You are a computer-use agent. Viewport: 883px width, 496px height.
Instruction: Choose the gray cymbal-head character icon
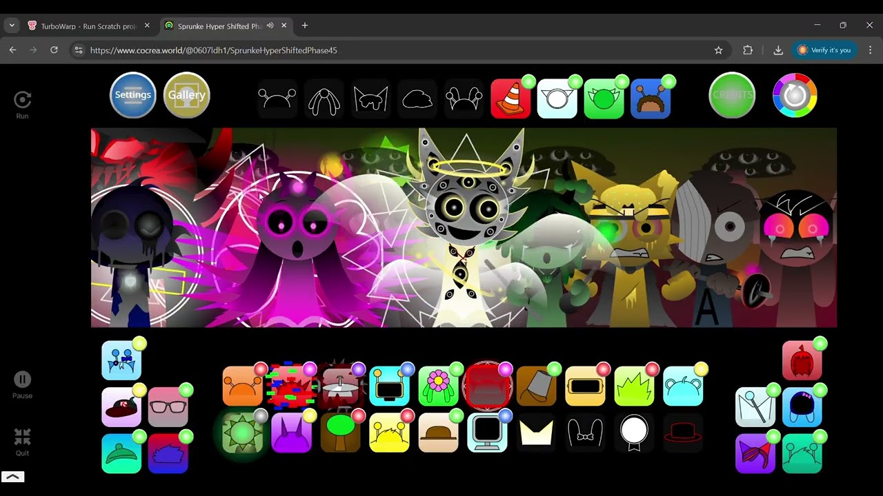341,386
